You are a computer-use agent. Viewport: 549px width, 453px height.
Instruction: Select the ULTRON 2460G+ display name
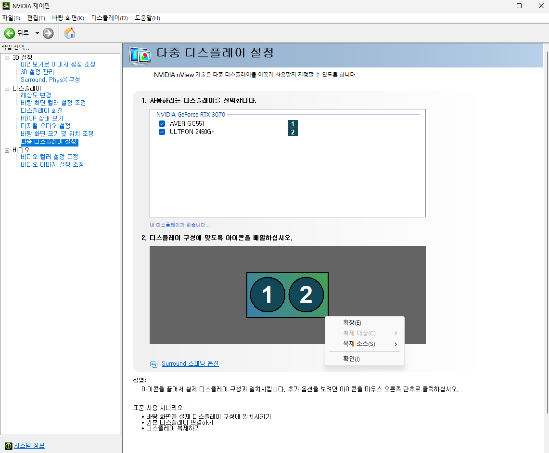pyautogui.click(x=192, y=132)
